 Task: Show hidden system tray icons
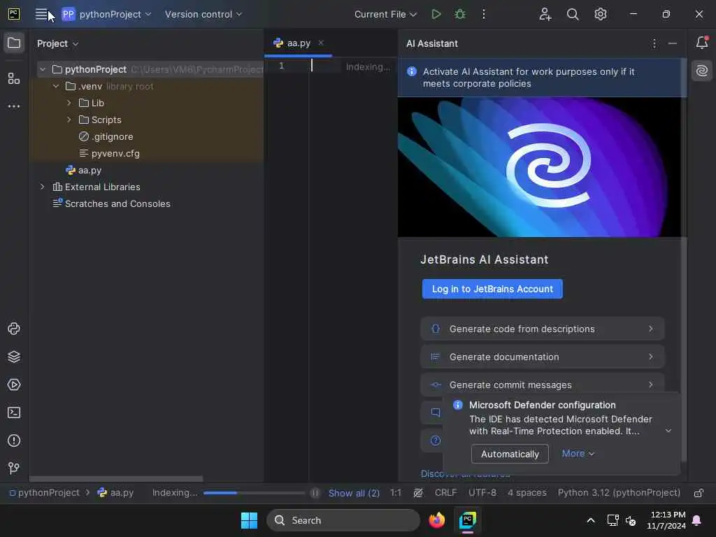590,520
